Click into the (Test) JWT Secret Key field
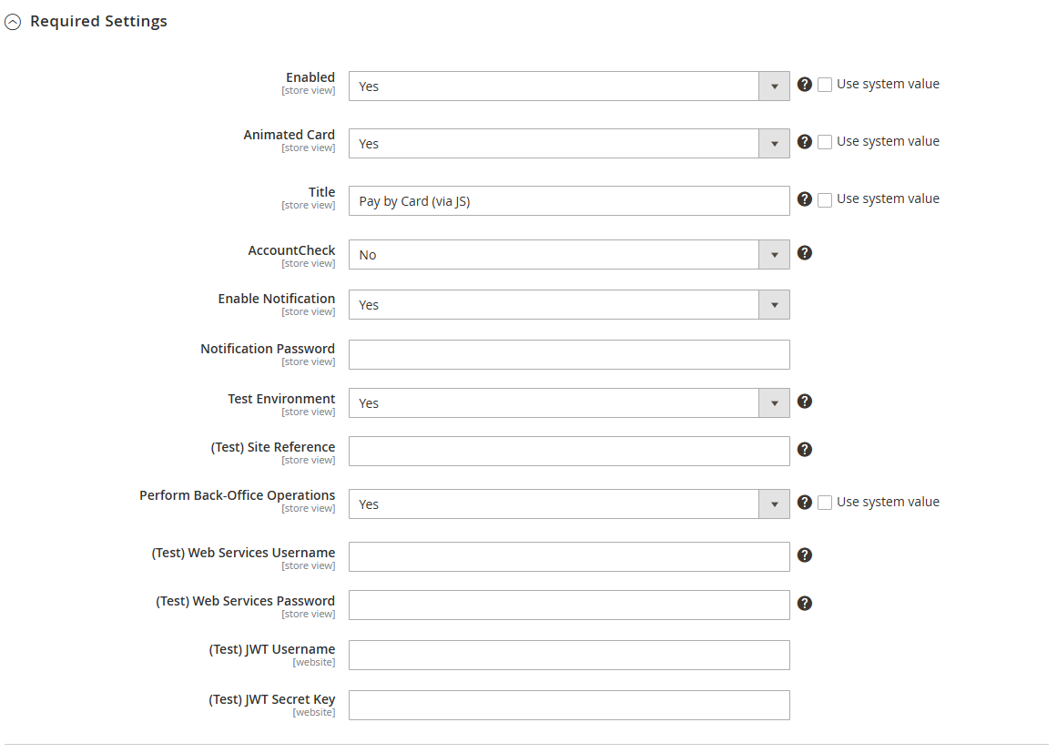The height and width of the screenshot is (753, 1057). pos(569,705)
